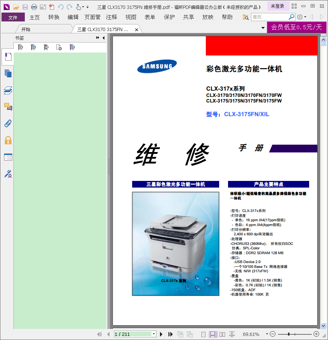
Task: Toggle continuous page view mode
Action: coord(213,334)
